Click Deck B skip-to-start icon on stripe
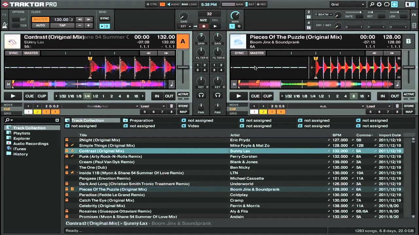 (x=234, y=84)
